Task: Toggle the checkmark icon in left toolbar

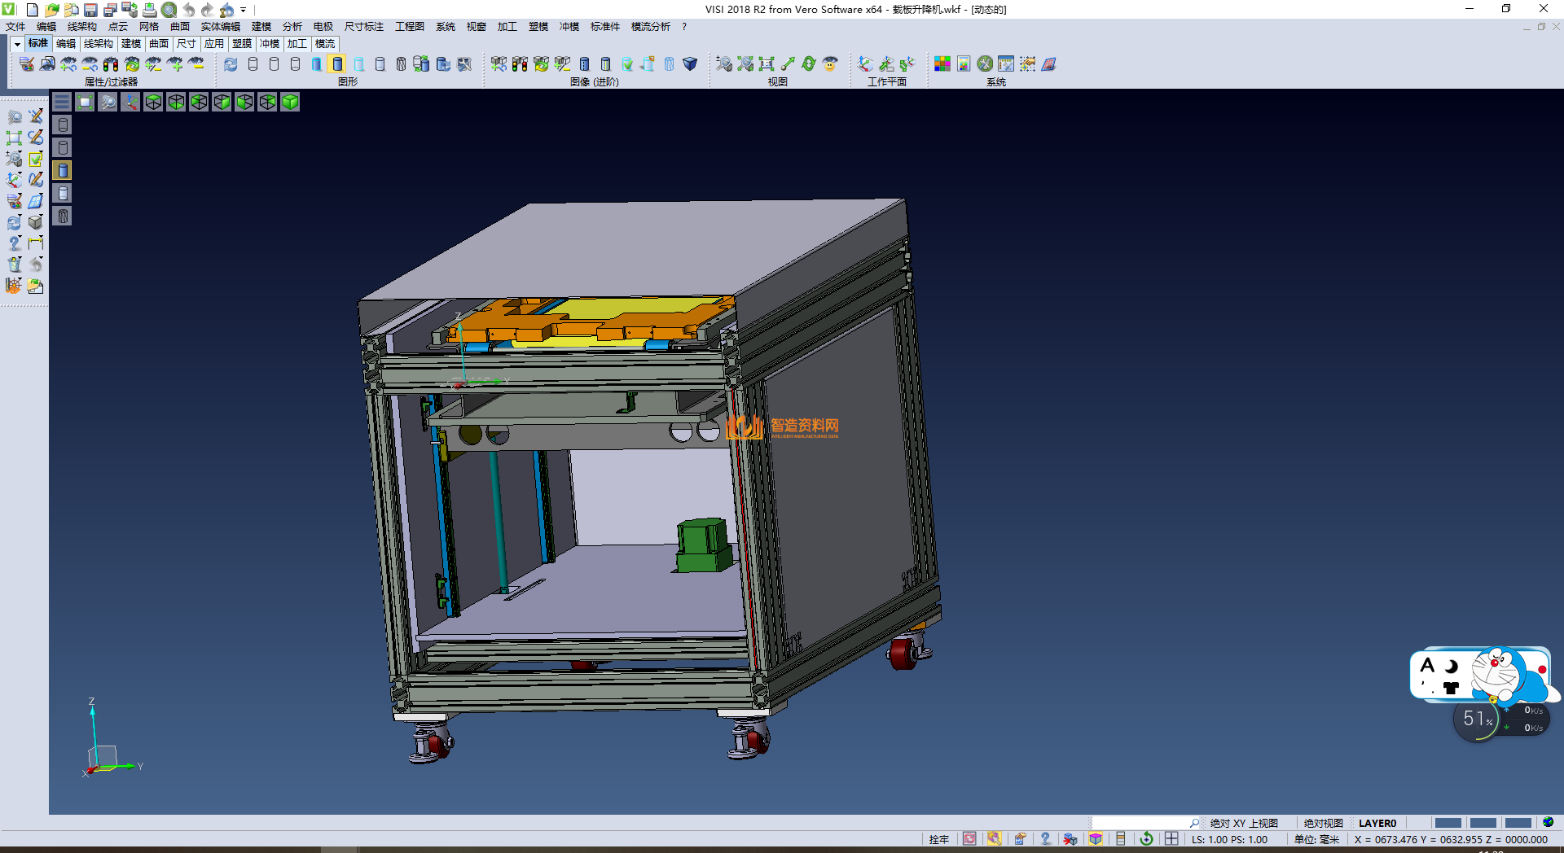Action: (x=36, y=159)
